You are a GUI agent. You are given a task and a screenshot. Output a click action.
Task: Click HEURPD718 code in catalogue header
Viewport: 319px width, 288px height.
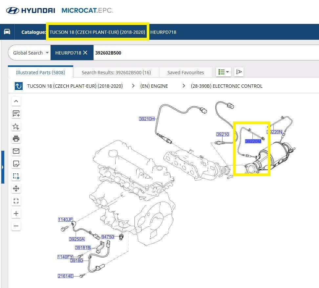click(163, 32)
